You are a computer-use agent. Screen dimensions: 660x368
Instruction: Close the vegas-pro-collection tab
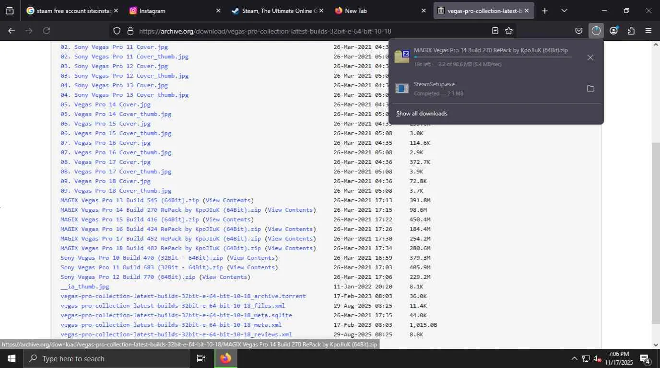[x=526, y=11]
